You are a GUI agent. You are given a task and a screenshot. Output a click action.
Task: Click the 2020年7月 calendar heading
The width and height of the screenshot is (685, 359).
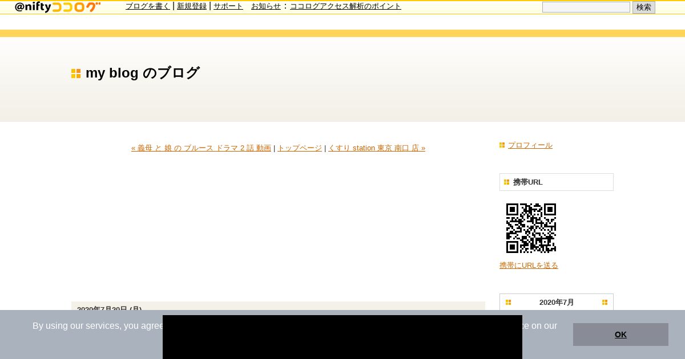557,303
